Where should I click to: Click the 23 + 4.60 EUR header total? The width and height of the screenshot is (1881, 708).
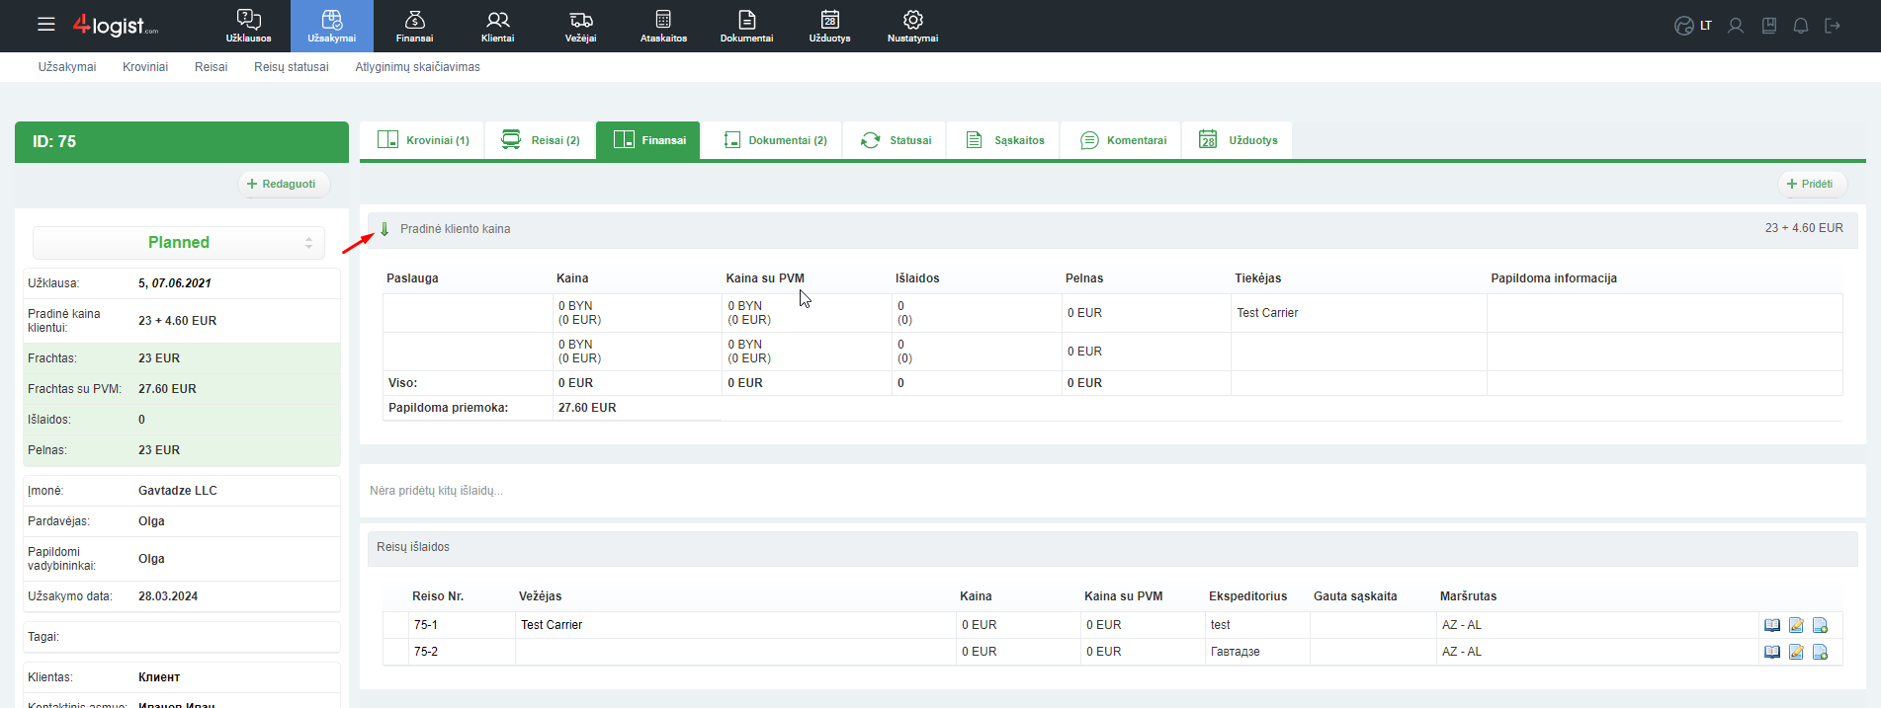pyautogui.click(x=1804, y=228)
